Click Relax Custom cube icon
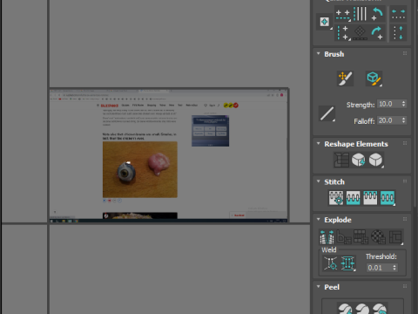Image resolution: width=418 pixels, height=314 pixels. tap(376, 160)
